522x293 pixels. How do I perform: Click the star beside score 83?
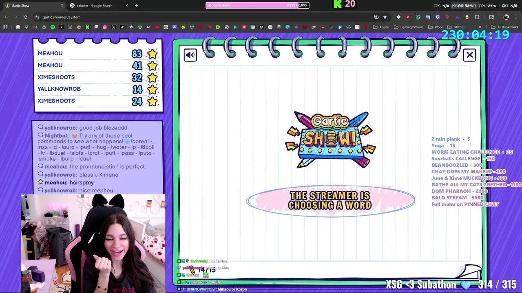click(153, 54)
